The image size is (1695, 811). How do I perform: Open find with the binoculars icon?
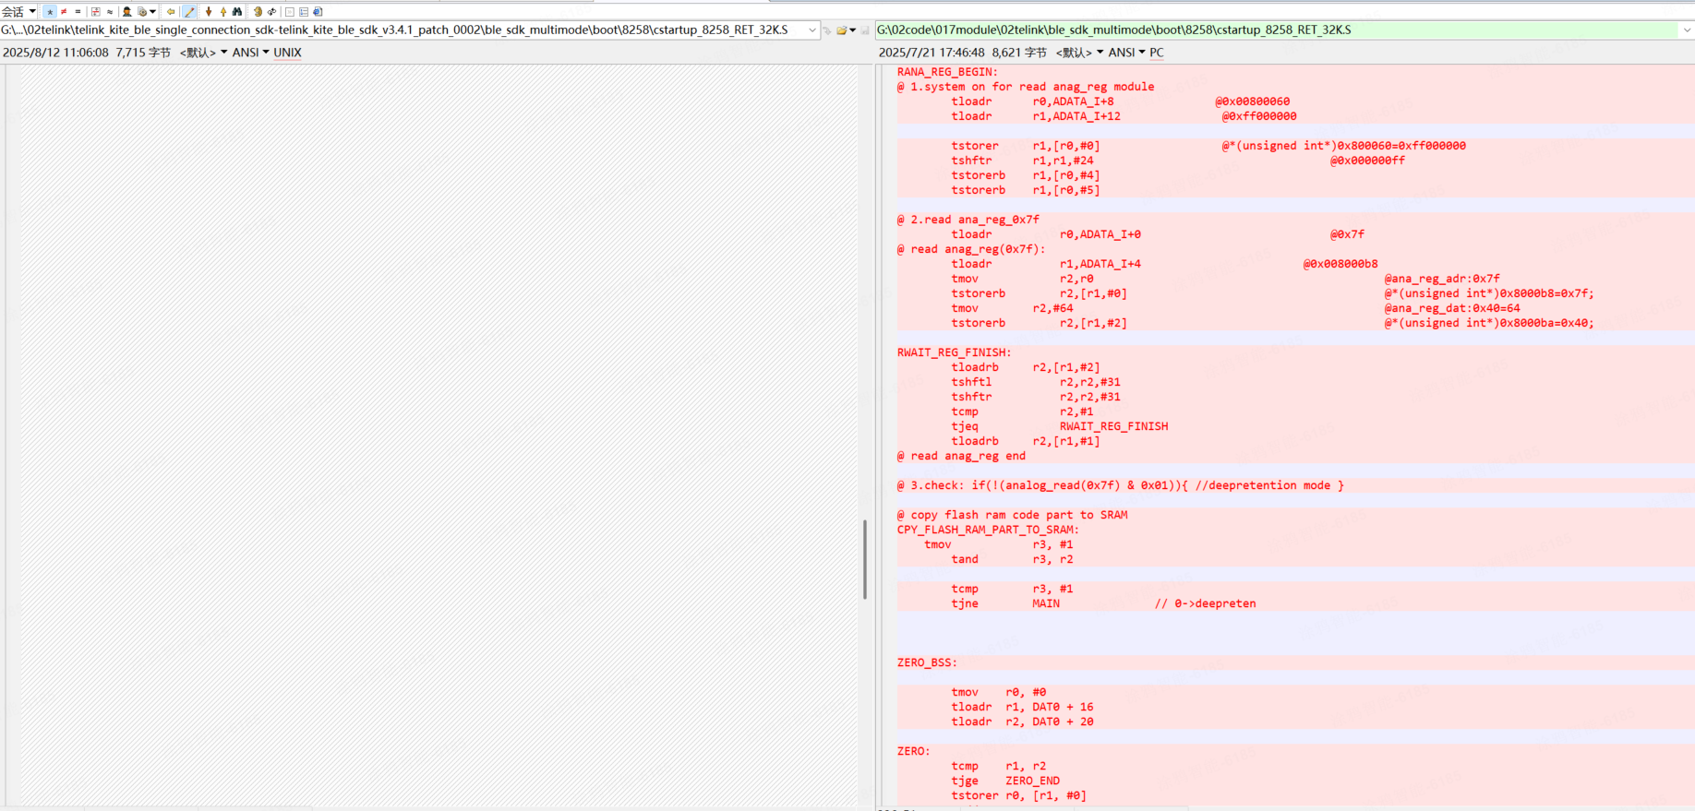[x=237, y=12]
